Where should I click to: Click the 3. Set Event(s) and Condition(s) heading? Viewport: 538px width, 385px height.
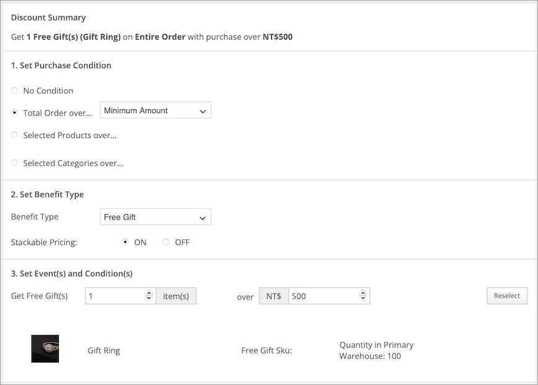point(72,274)
